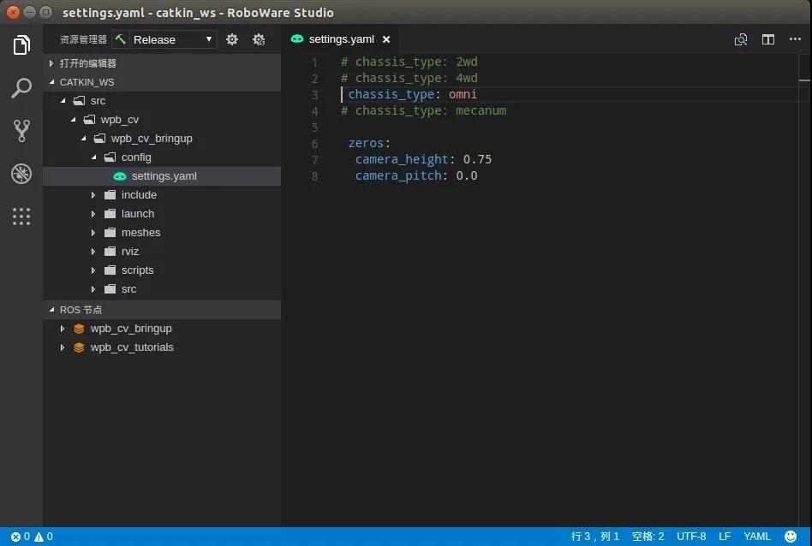Image resolution: width=812 pixels, height=546 pixels.
Task: Collapse the config folder arrow
Action: coord(93,157)
